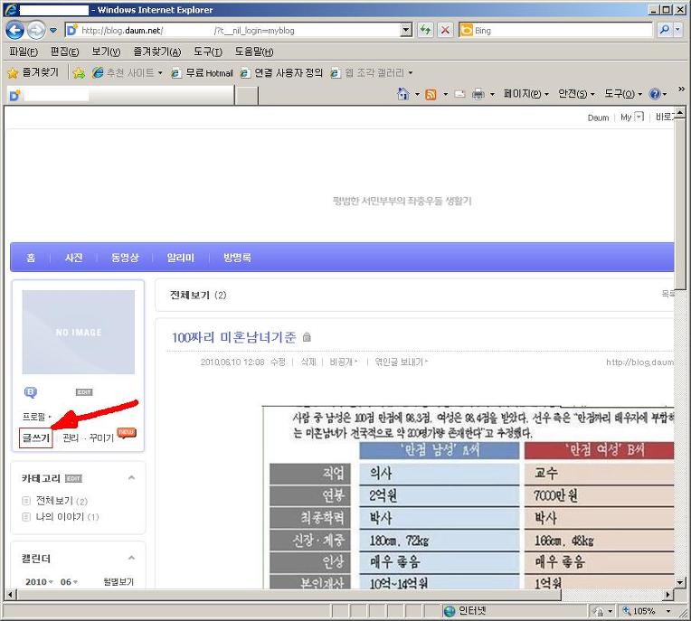Select the 사진 blog navigation tab
The width and height of the screenshot is (691, 621).
tap(73, 258)
